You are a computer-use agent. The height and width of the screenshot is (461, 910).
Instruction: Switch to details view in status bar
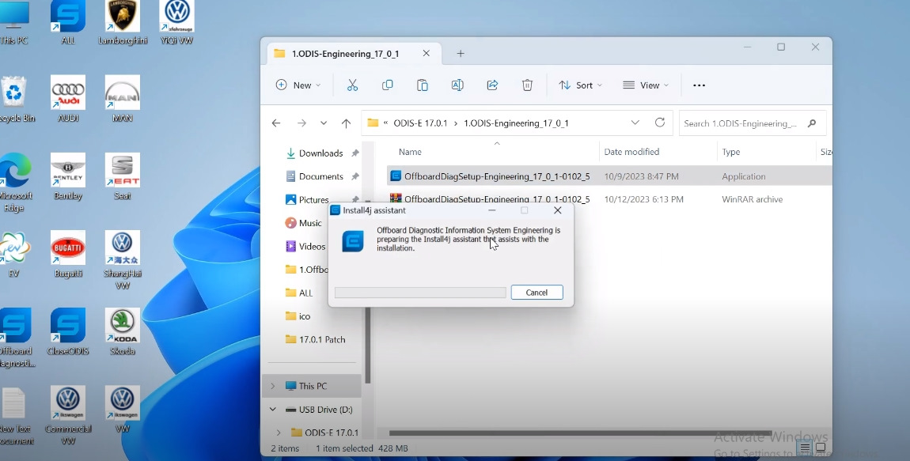pos(804,448)
